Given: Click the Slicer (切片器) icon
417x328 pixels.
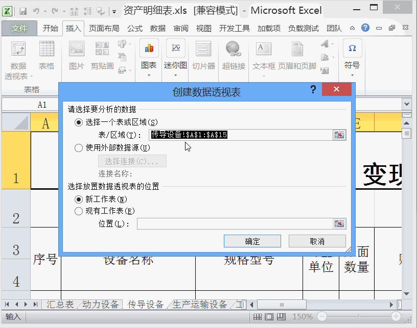Looking at the screenshot, I should coord(203,49).
